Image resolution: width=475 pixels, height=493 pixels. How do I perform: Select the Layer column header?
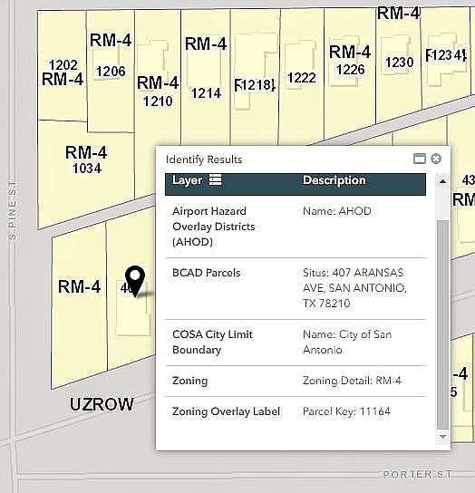click(187, 180)
